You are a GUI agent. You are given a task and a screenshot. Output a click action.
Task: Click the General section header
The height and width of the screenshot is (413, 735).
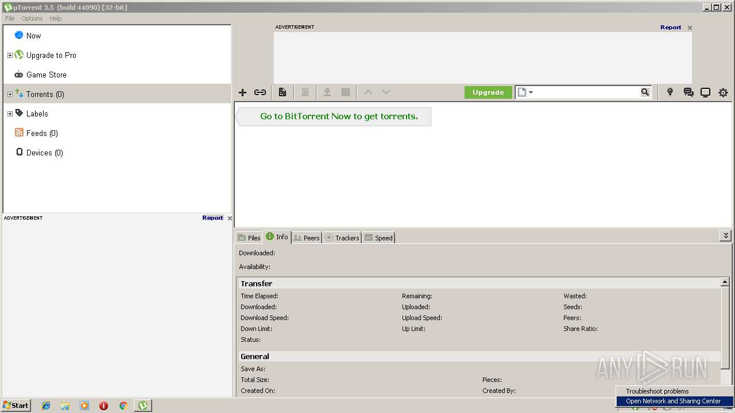click(x=478, y=356)
